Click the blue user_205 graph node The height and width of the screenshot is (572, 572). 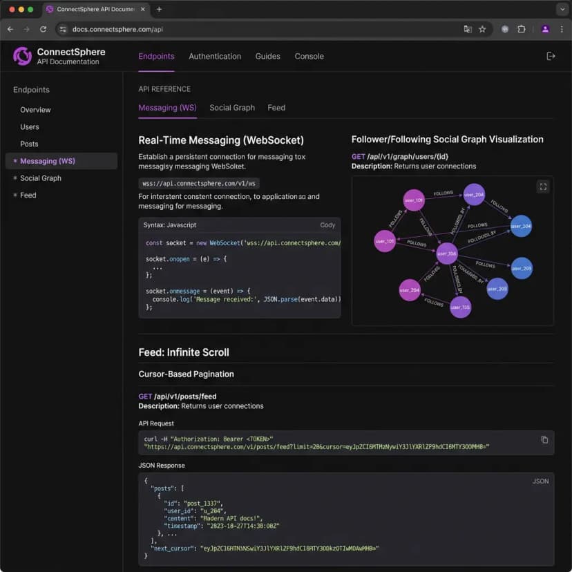point(522,268)
